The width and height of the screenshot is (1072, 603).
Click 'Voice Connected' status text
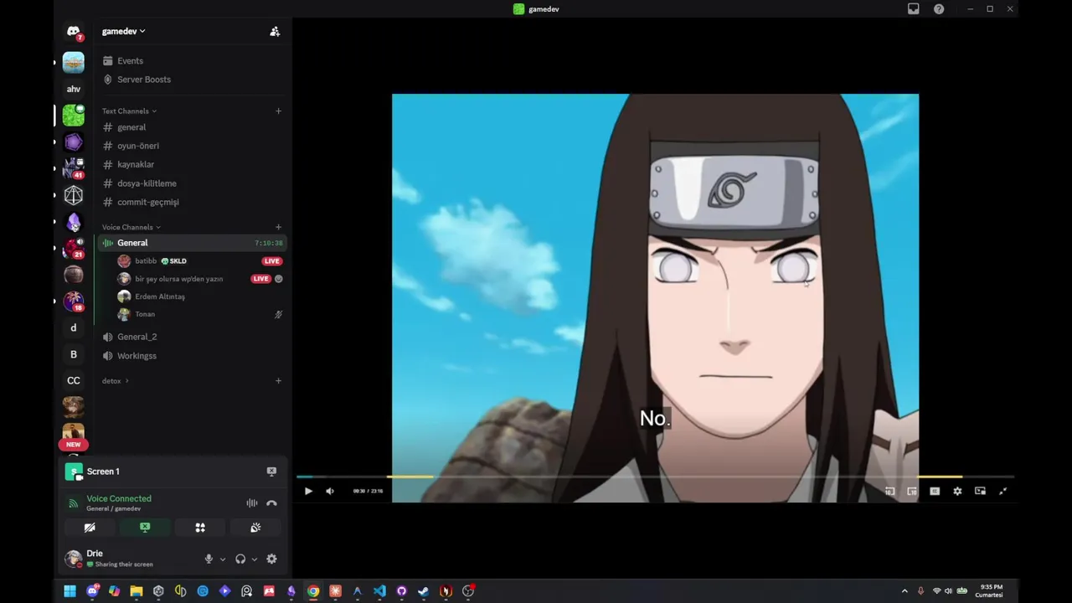119,498
